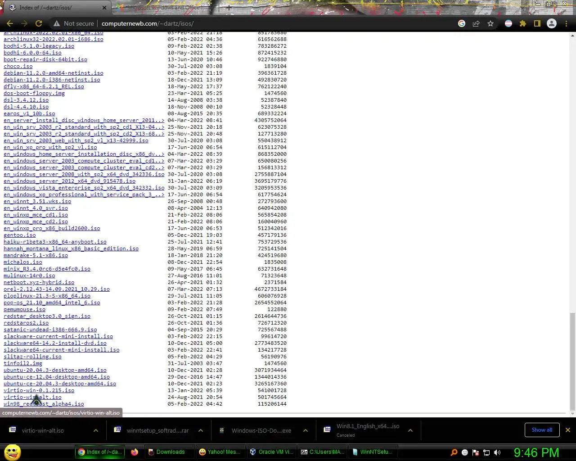Click virtio-win-0.1.215.iso link
This screenshot has width=576, height=461.
39,390
